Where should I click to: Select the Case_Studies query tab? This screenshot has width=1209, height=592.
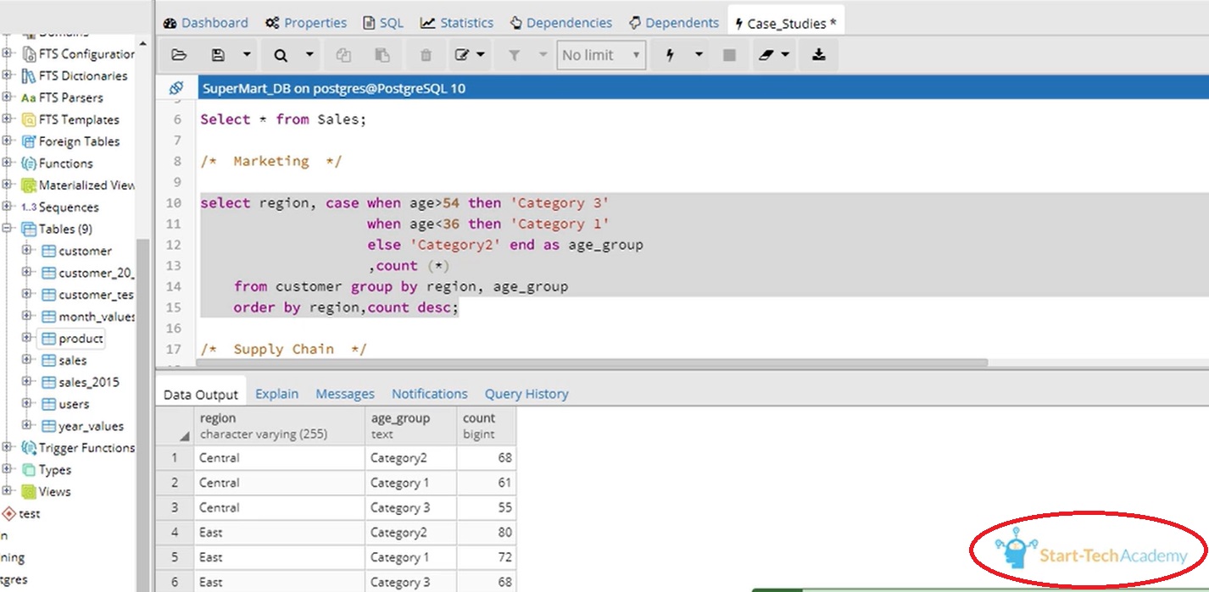pyautogui.click(x=786, y=24)
